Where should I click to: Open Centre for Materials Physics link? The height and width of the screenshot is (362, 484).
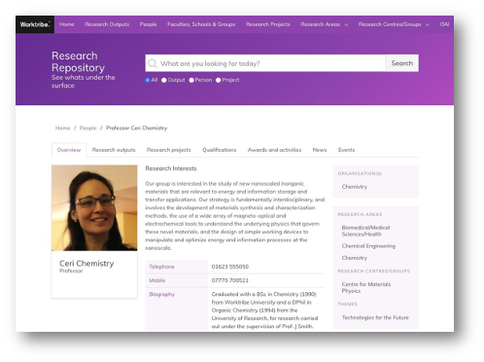(366, 287)
